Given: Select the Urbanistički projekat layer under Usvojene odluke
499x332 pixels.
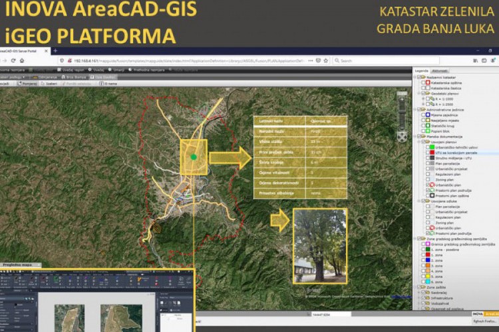Looking at the screenshot, I should tap(451, 212).
